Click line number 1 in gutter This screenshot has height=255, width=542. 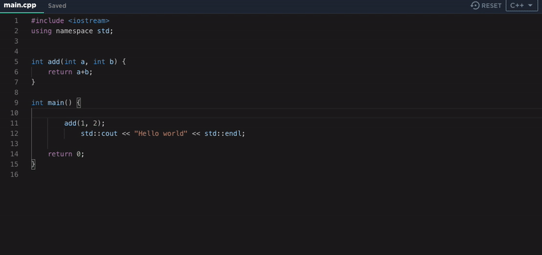[16, 21]
